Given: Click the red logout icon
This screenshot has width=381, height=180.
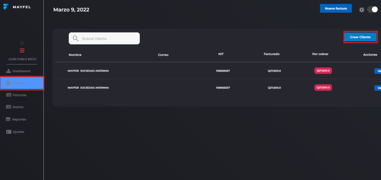Looking at the screenshot, I should [22, 50].
